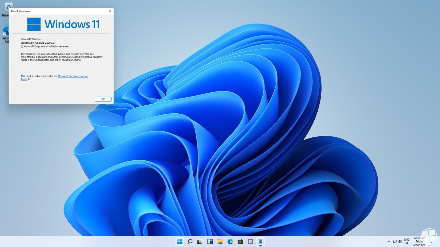Open File Explorer from the taskbar
The image size is (440, 247).
point(220,242)
